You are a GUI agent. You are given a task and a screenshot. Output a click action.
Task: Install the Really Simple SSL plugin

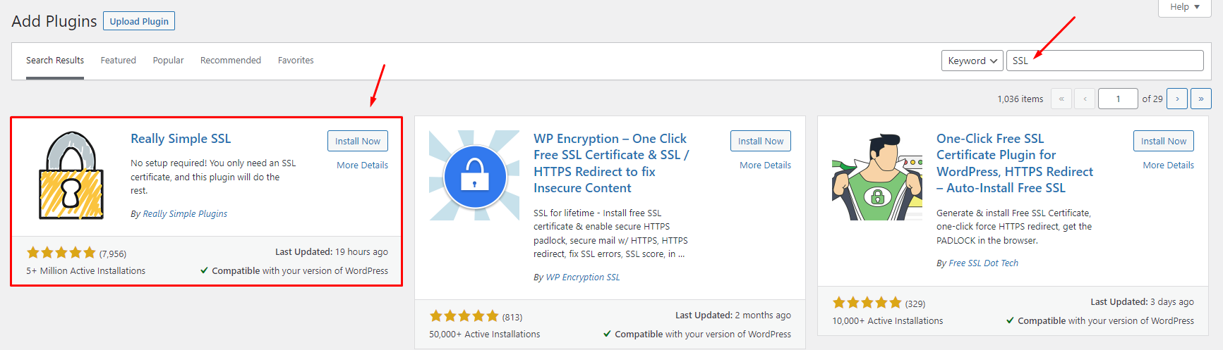pyautogui.click(x=357, y=141)
